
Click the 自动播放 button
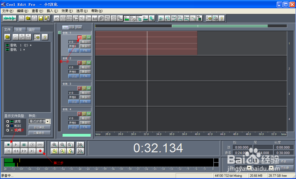[x=39, y=127]
